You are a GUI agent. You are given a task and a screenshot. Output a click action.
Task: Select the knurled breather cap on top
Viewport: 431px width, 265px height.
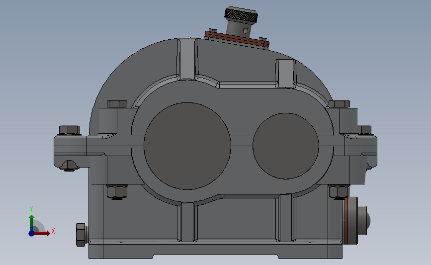pos(241,15)
